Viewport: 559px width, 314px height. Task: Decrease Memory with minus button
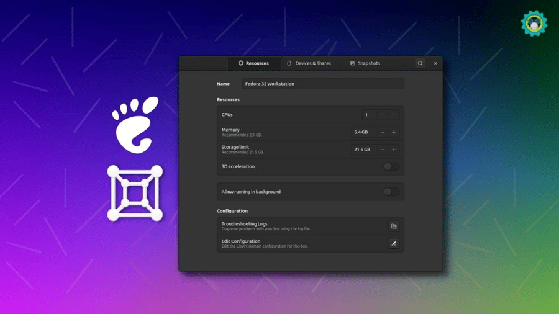point(383,132)
